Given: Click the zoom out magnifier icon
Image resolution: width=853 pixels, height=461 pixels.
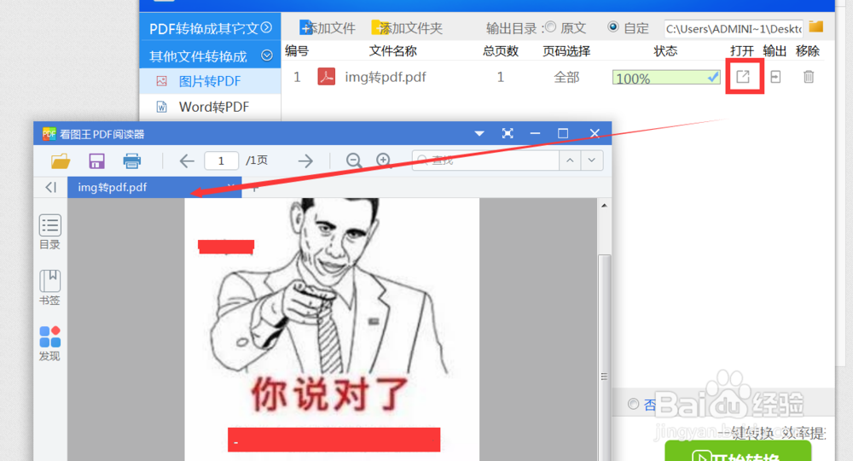Looking at the screenshot, I should [354, 160].
